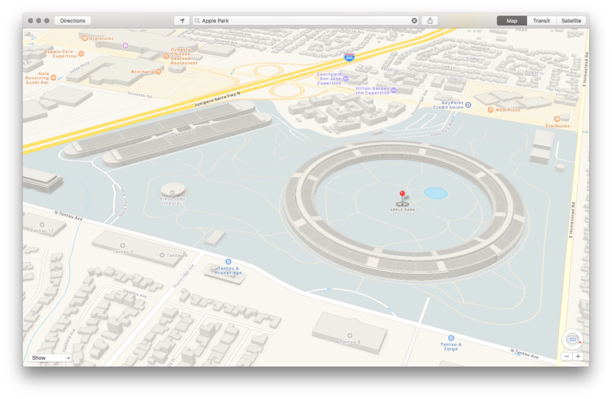Expand the Show dropdown menu

50,358
